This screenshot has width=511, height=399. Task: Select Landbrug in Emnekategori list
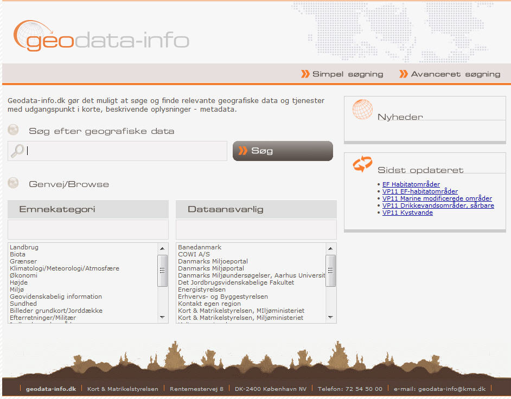point(24,247)
